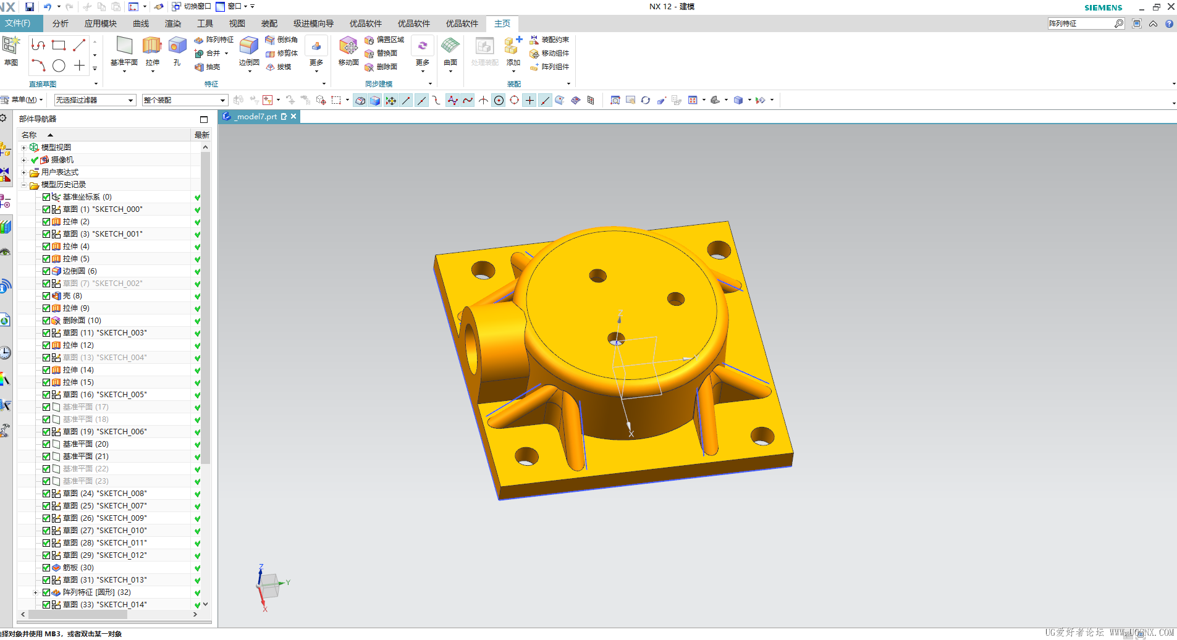The height and width of the screenshot is (640, 1177).
Task: Click the 阵列特征 (Pattern Feature) button
Action: tap(214, 40)
